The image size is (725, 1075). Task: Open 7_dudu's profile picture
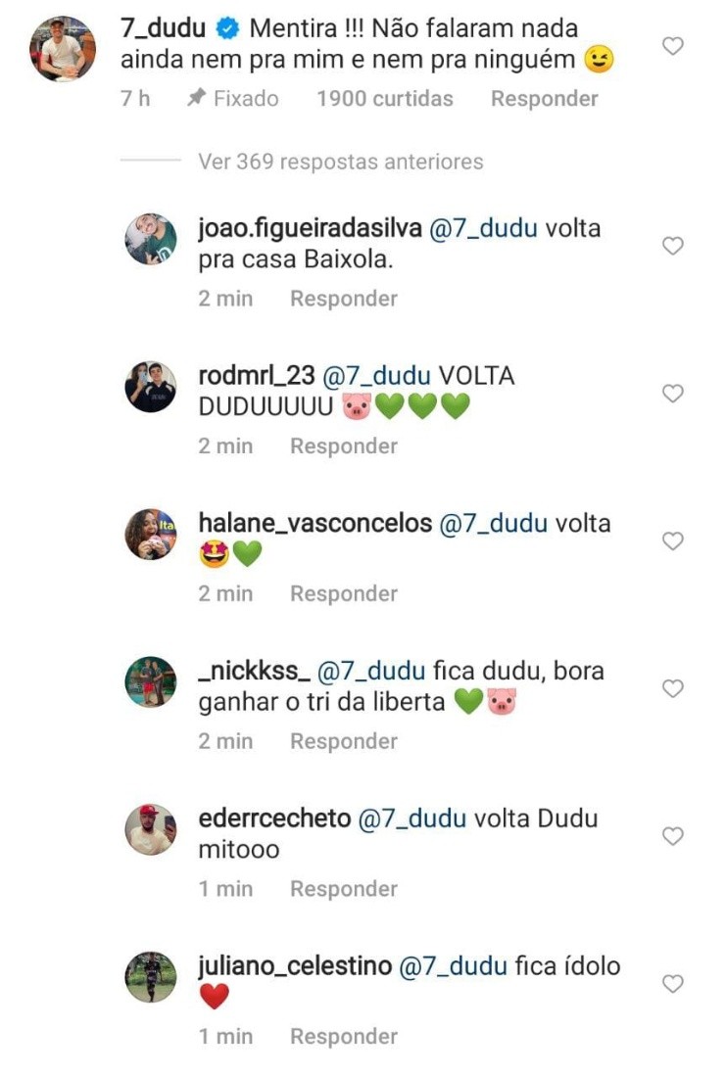(63, 49)
